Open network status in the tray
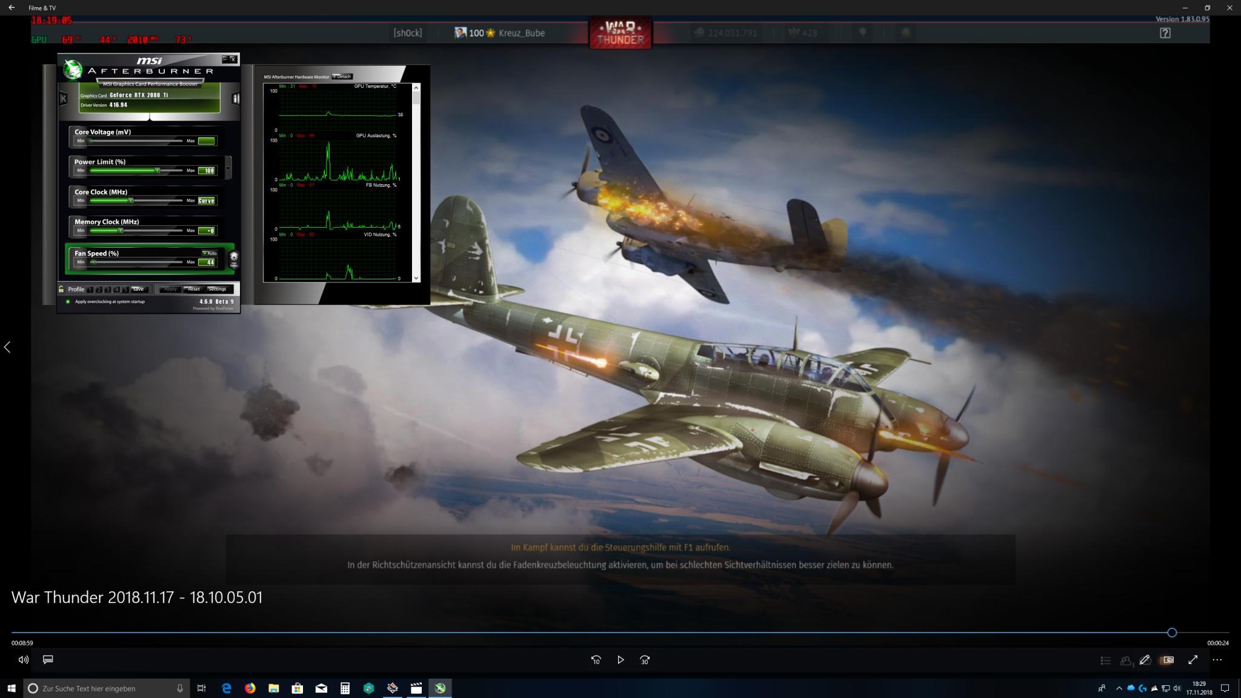The height and width of the screenshot is (698, 1241). click(1165, 688)
